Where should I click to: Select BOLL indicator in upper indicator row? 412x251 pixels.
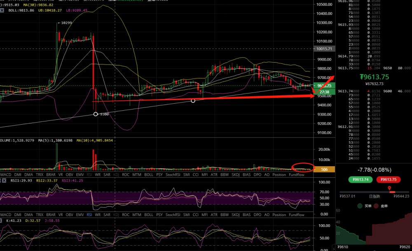(149, 174)
